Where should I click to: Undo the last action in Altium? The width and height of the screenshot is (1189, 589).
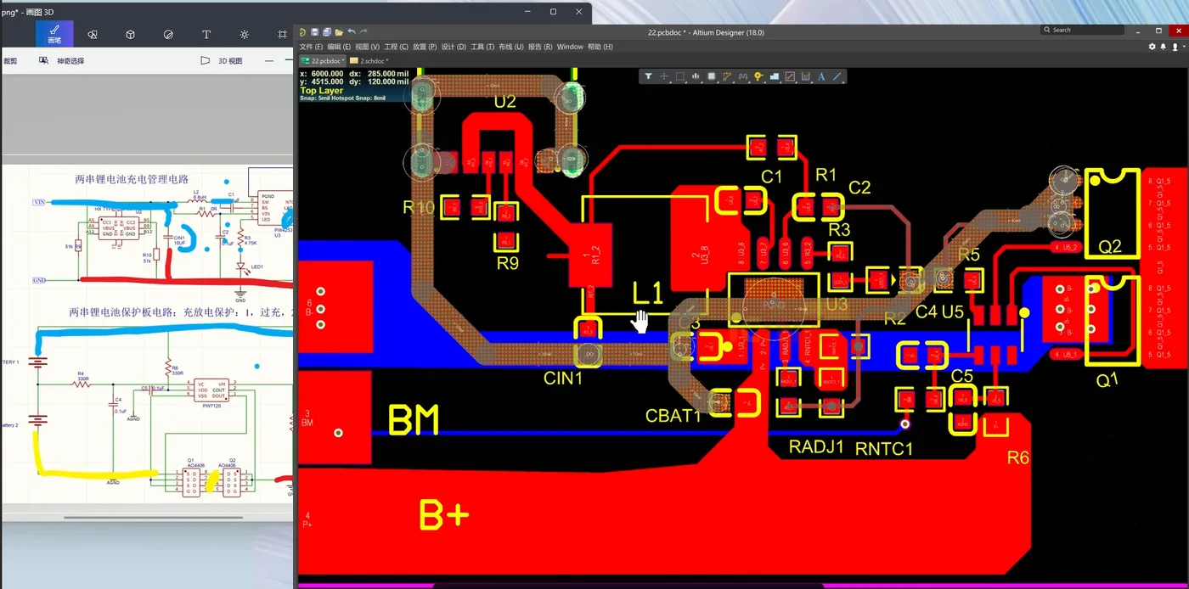(x=352, y=32)
